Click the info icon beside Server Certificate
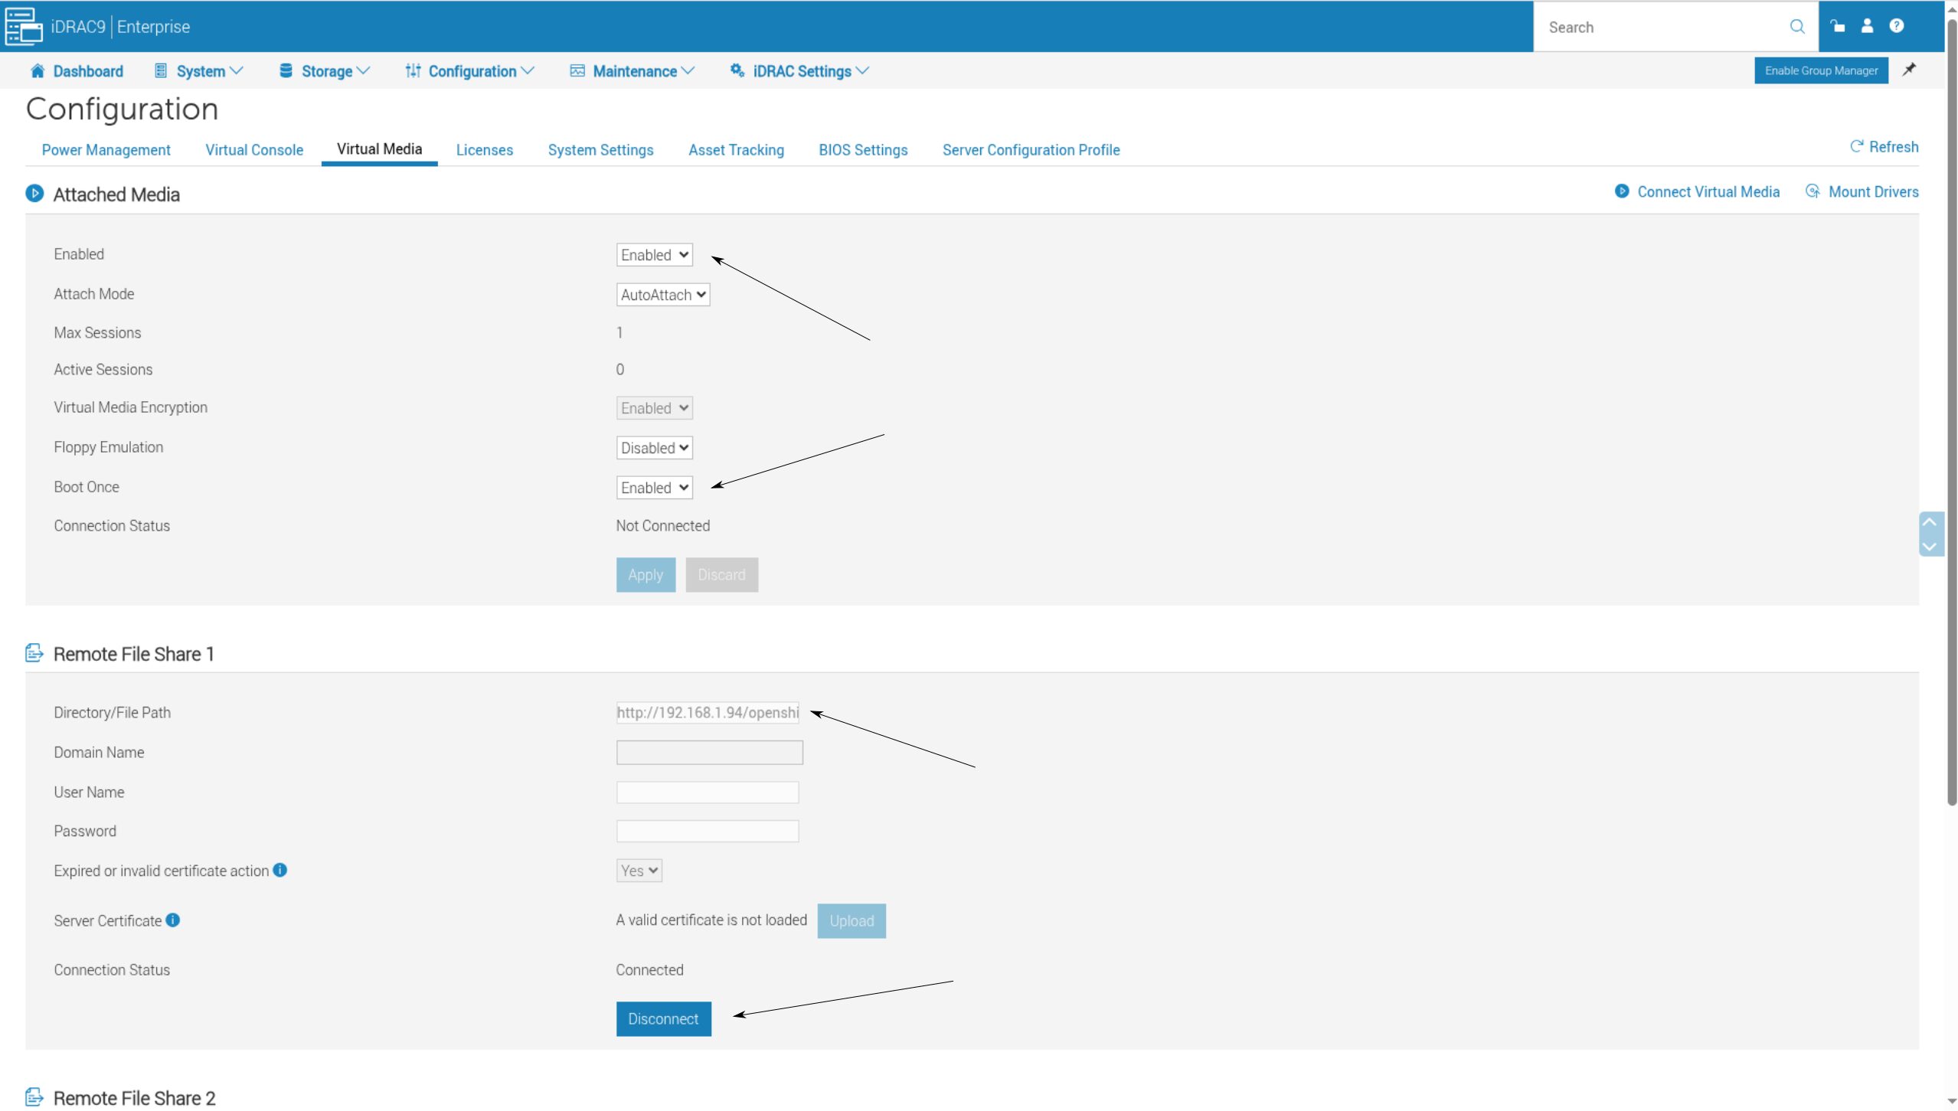 pyautogui.click(x=172, y=920)
